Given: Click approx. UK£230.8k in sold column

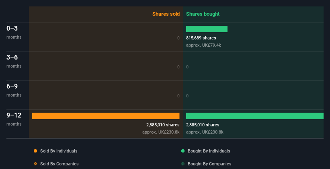Looking at the screenshot, I should 161,132.
